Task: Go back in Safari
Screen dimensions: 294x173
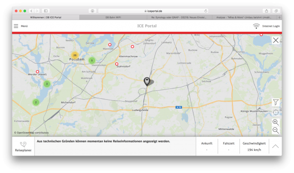Action: (x=31, y=11)
